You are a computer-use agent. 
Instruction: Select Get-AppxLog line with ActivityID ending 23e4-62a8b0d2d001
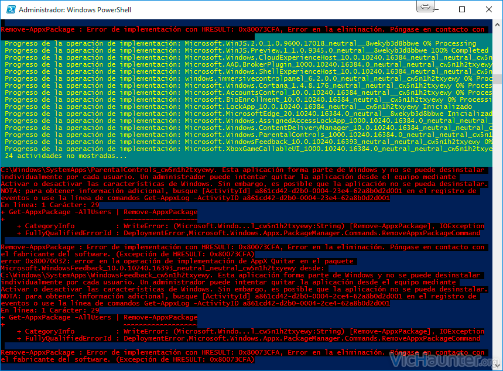tap(196, 198)
